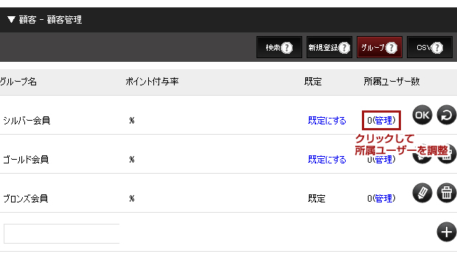Delete ブロンズ会員 using the trash icon

point(447,193)
